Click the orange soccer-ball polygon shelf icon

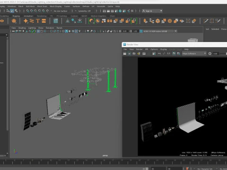[14, 21]
